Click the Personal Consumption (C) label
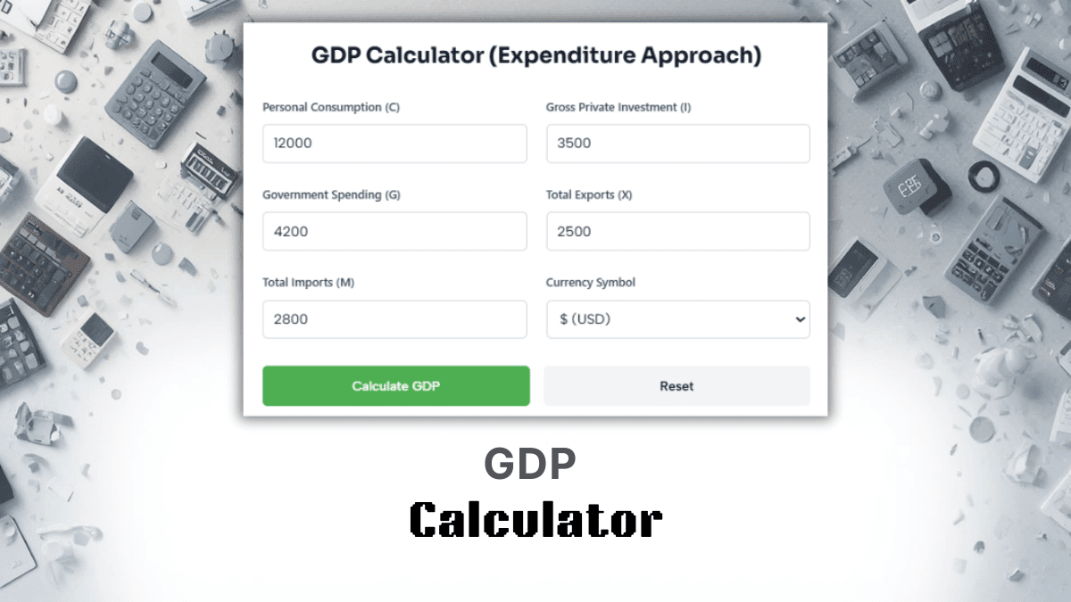The width and height of the screenshot is (1071, 602). point(330,106)
